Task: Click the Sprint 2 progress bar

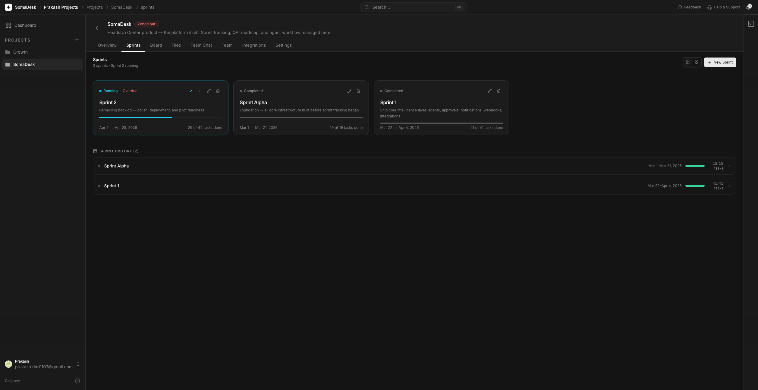Action: pos(161,117)
